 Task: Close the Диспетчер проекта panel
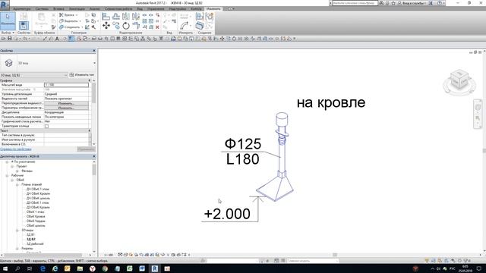(x=94, y=156)
